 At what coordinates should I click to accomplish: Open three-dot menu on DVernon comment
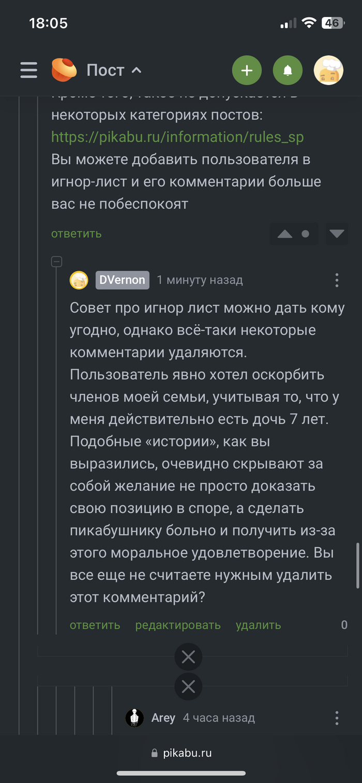(337, 280)
